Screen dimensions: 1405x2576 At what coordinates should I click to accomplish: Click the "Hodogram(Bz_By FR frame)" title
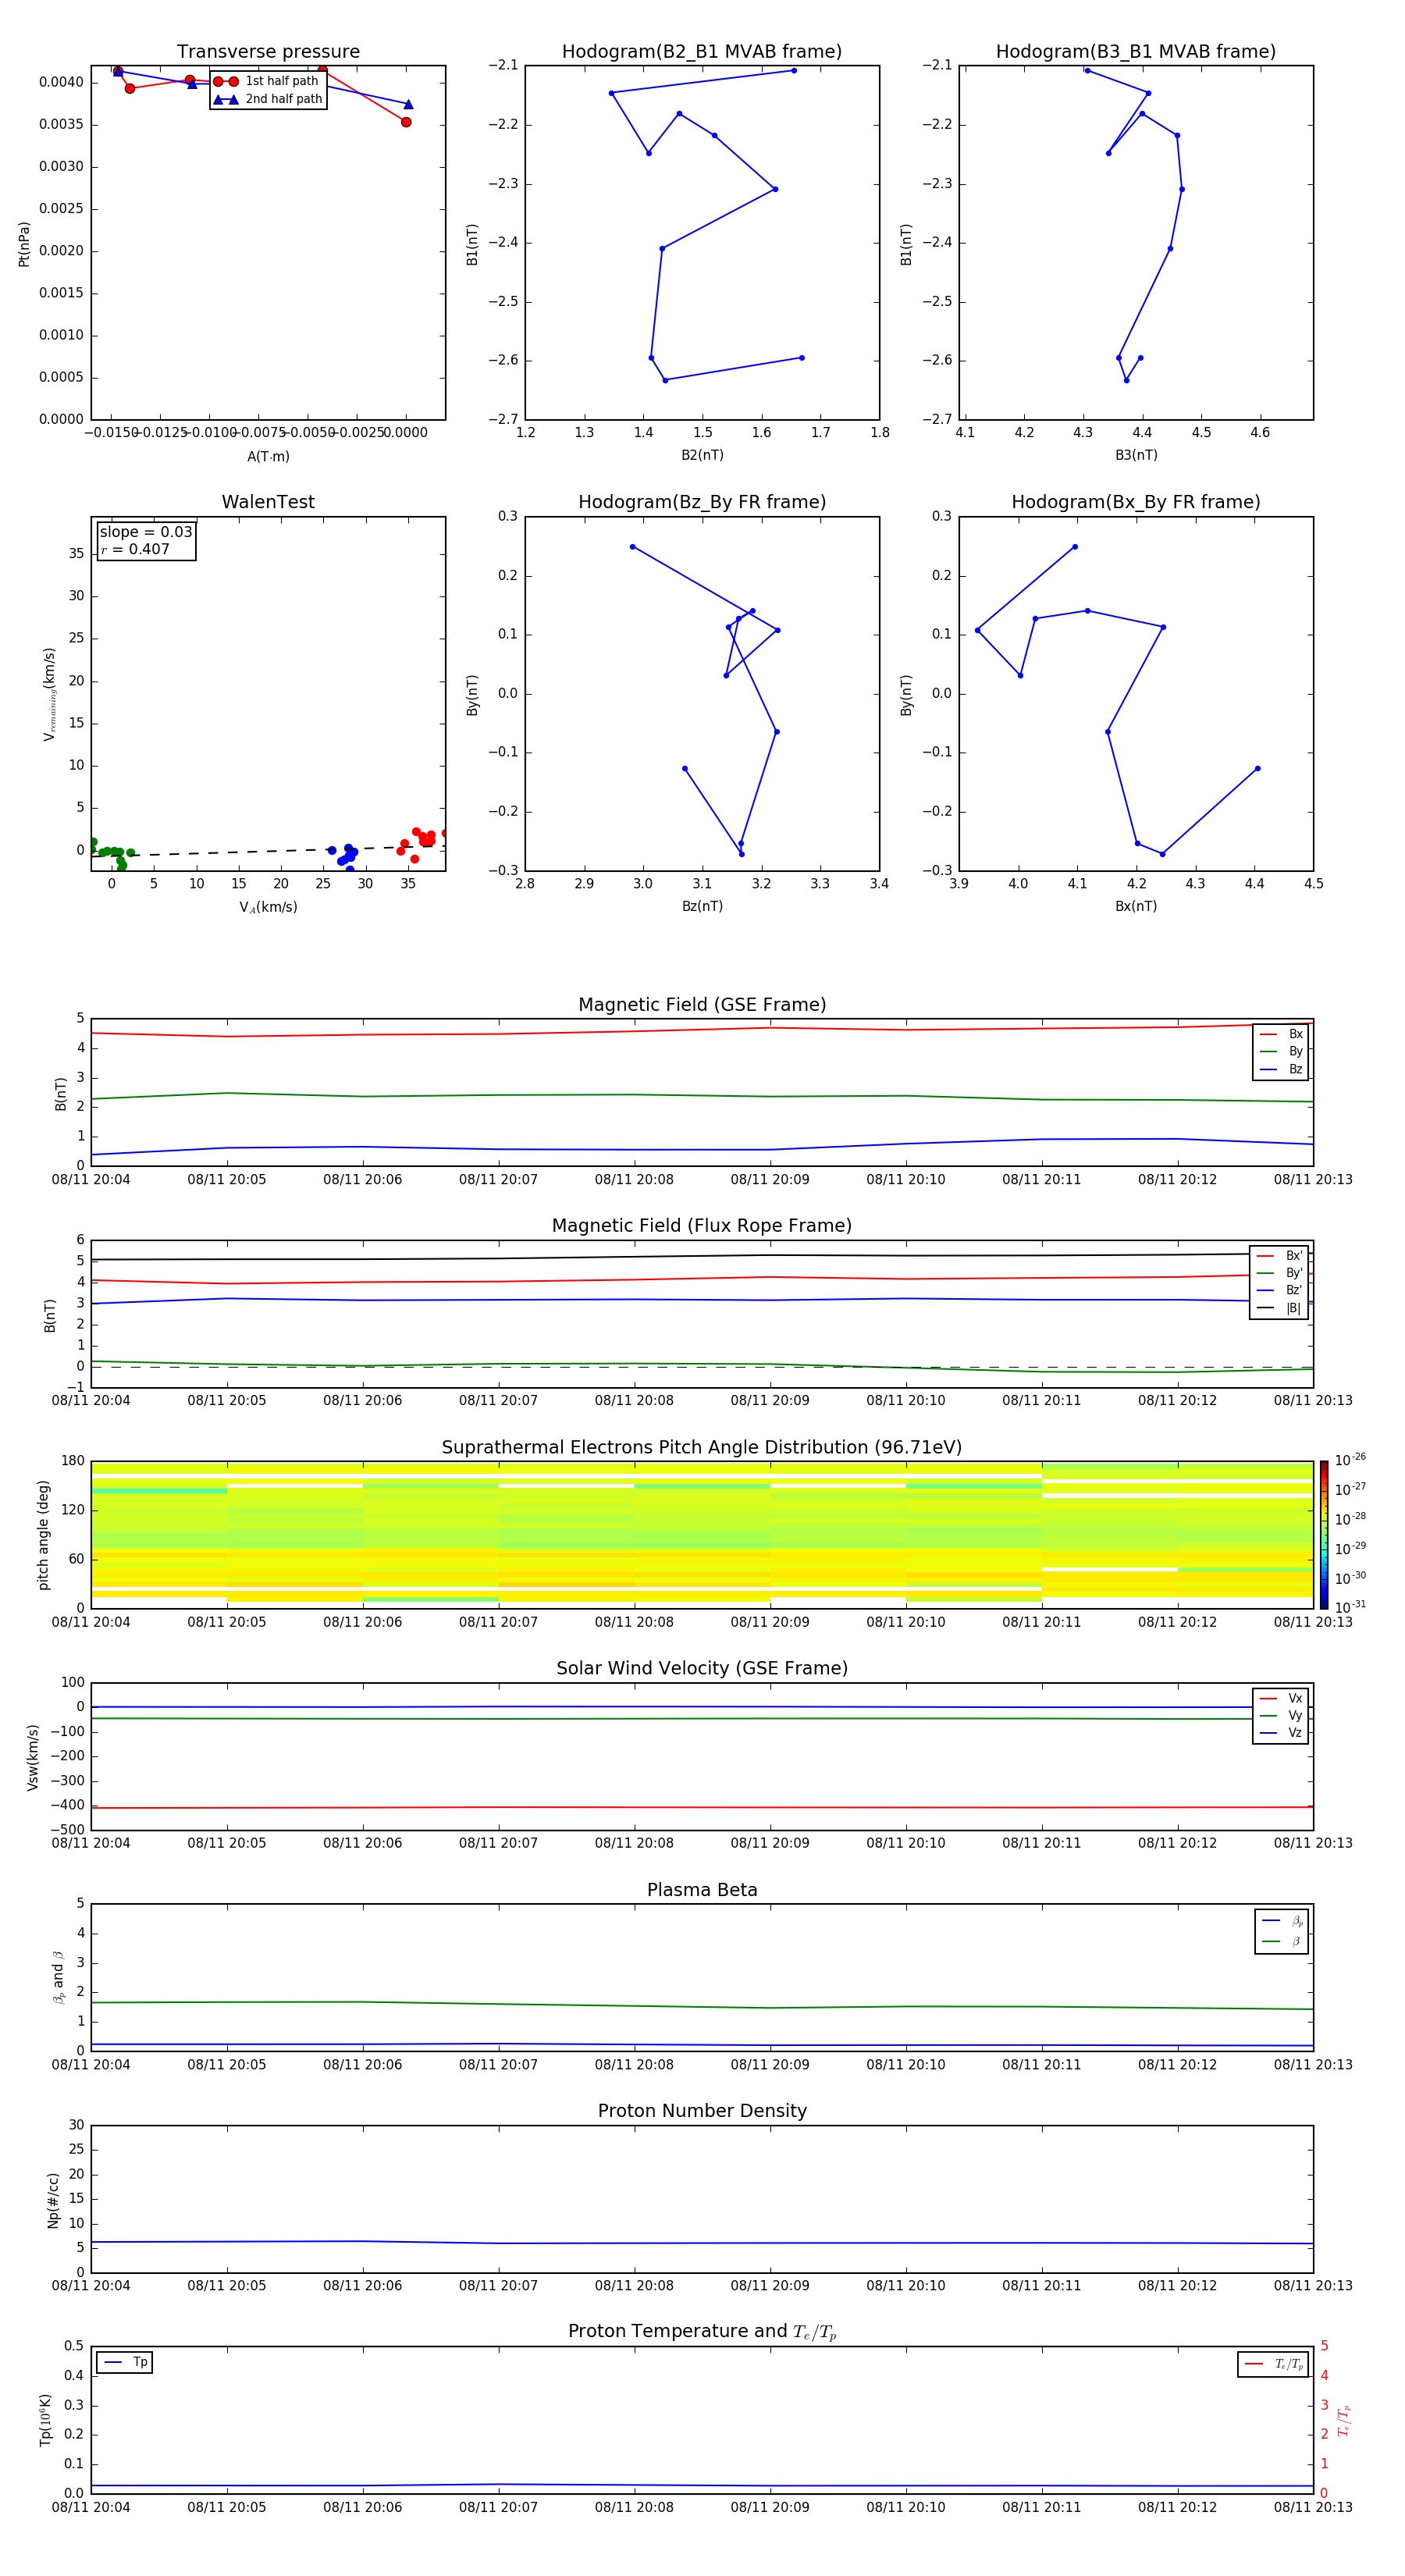pyautogui.click(x=702, y=502)
